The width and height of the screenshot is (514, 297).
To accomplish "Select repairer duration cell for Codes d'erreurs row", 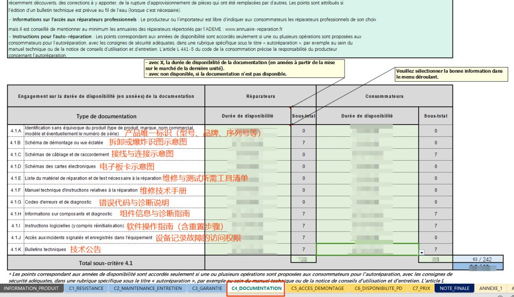I will pyautogui.click(x=247, y=202).
